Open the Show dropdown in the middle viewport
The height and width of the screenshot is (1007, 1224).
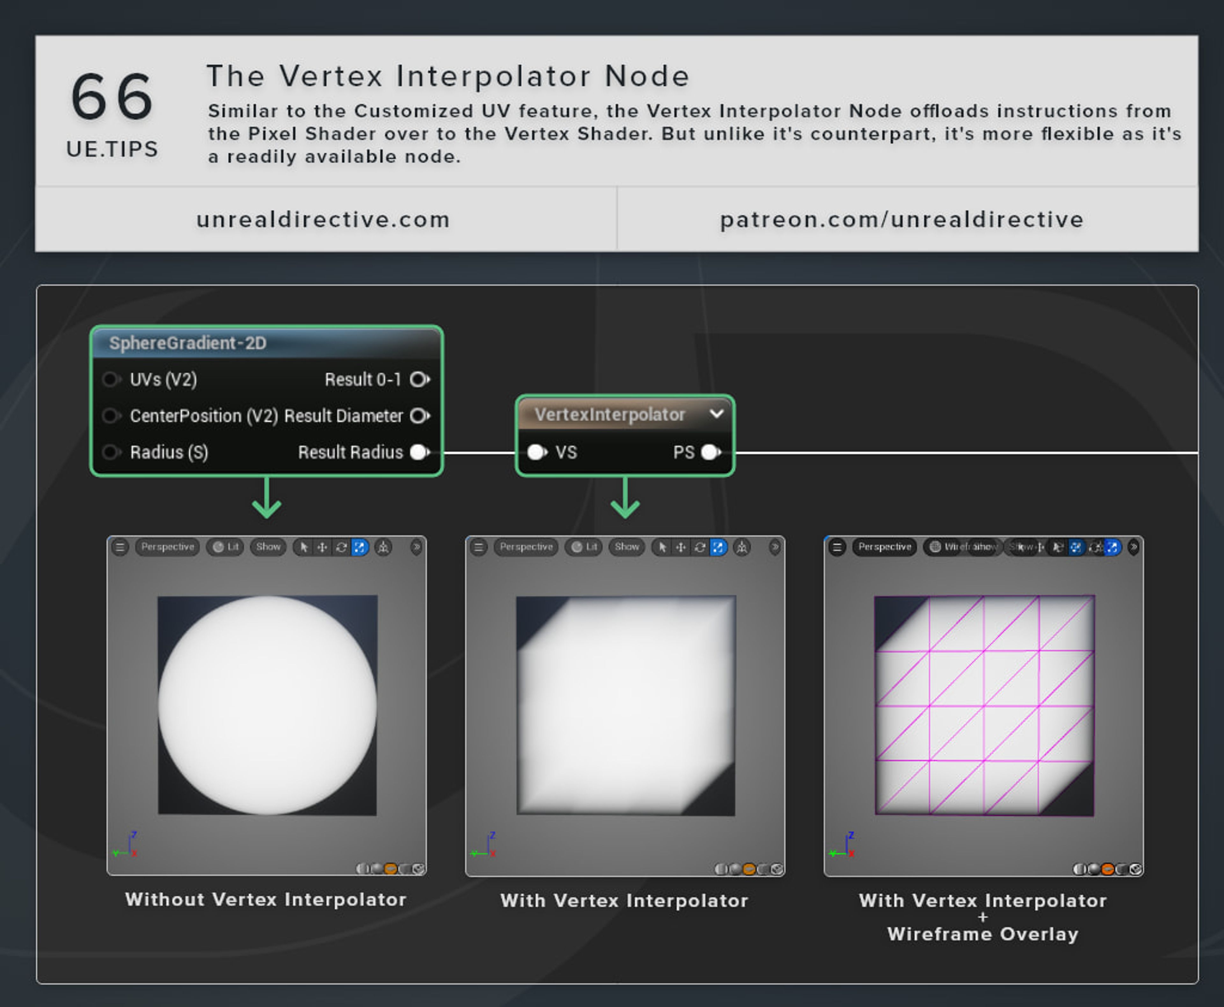pos(628,547)
